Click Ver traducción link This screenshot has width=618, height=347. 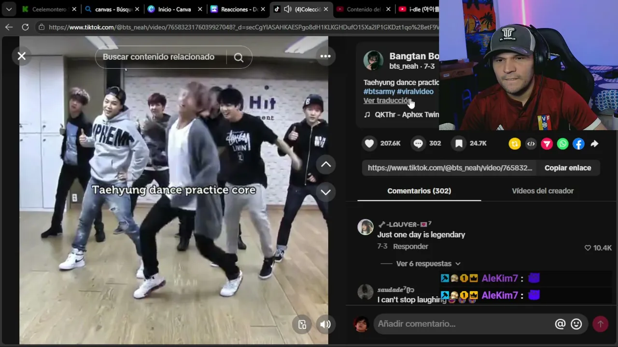387,101
